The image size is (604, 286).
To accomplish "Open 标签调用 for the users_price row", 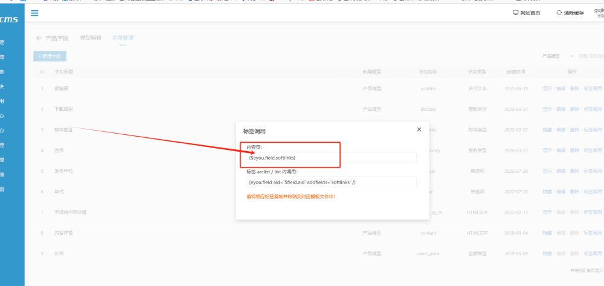I will tap(593, 253).
